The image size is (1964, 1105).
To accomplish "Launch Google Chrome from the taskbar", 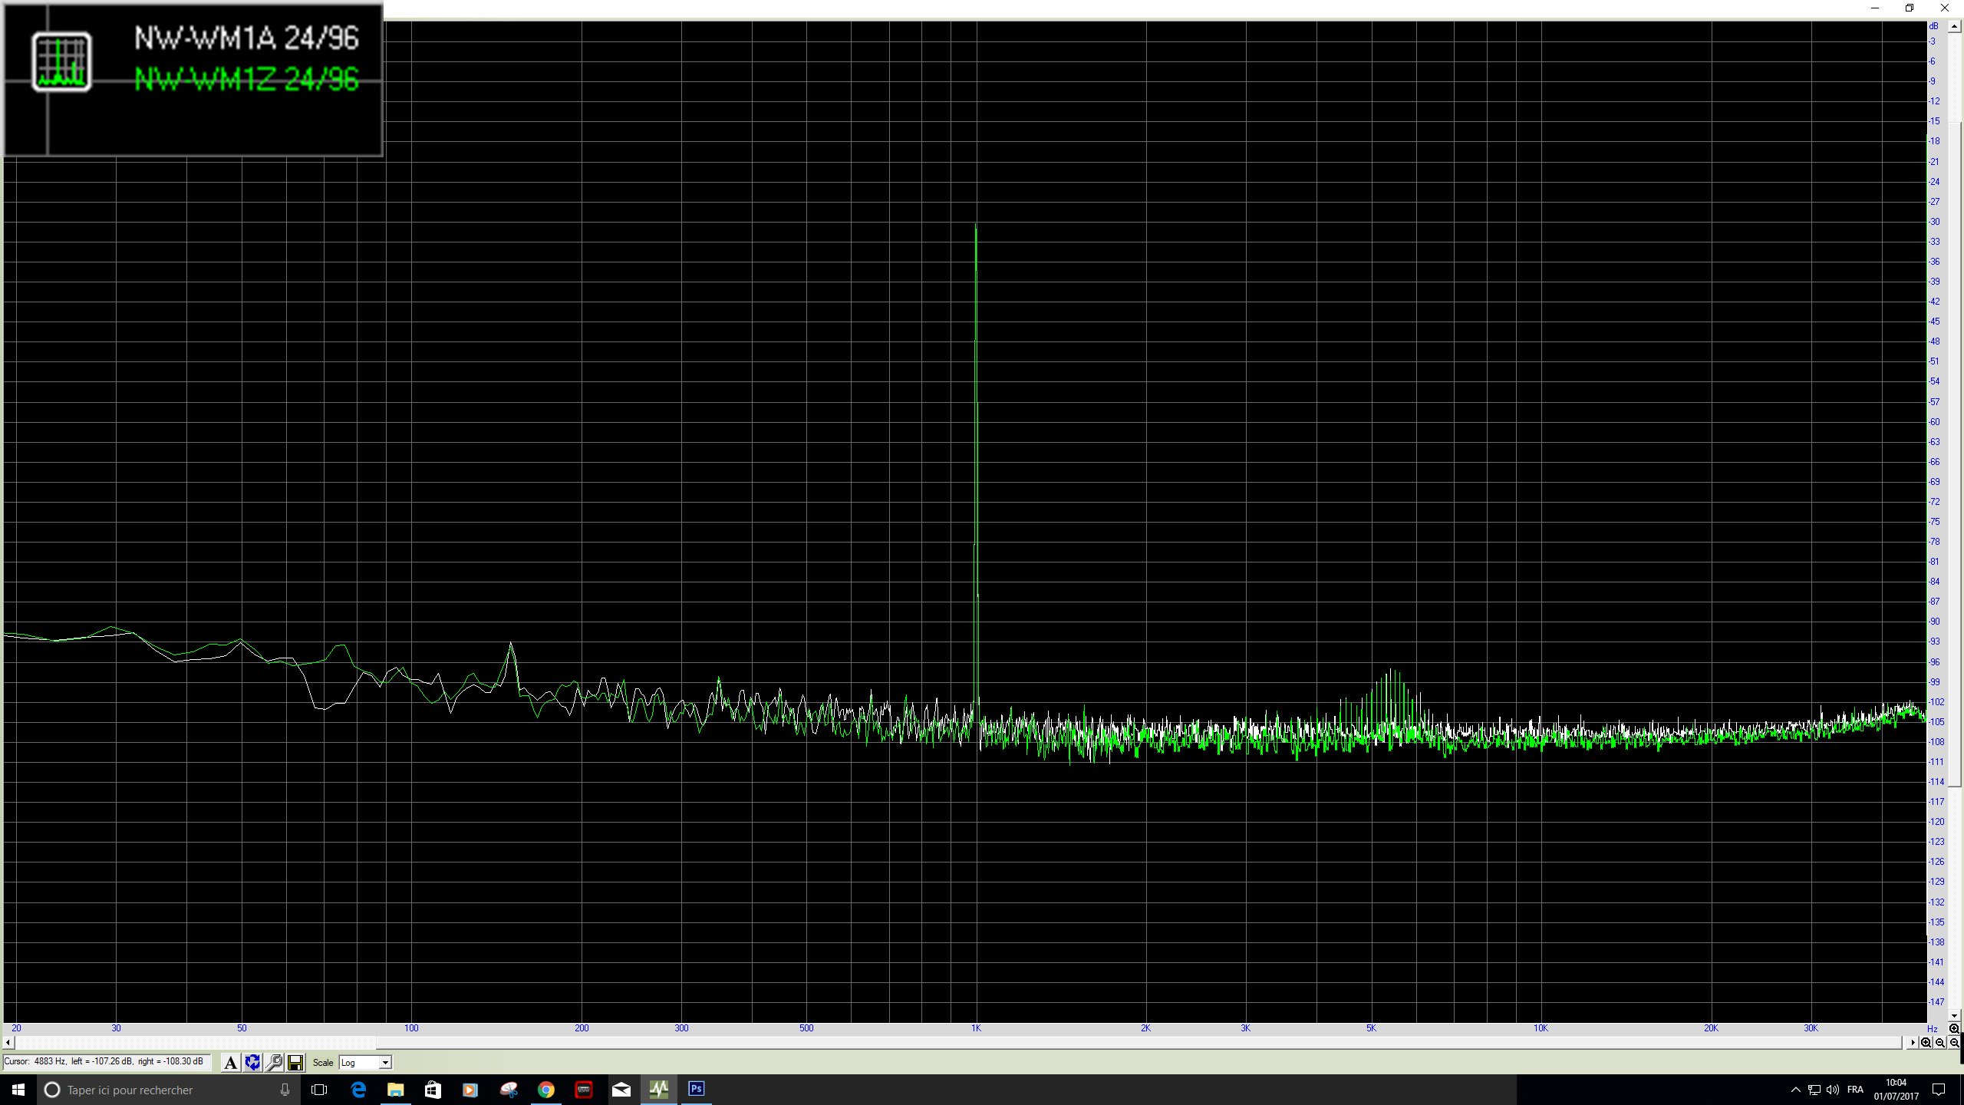I will (x=546, y=1090).
